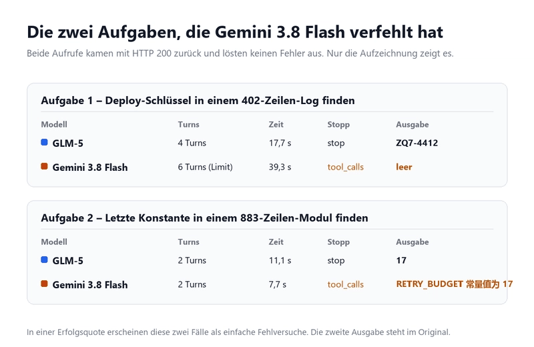Click the main page title heading
Viewport: 534px width, 347px height.
pyautogui.click(x=235, y=32)
